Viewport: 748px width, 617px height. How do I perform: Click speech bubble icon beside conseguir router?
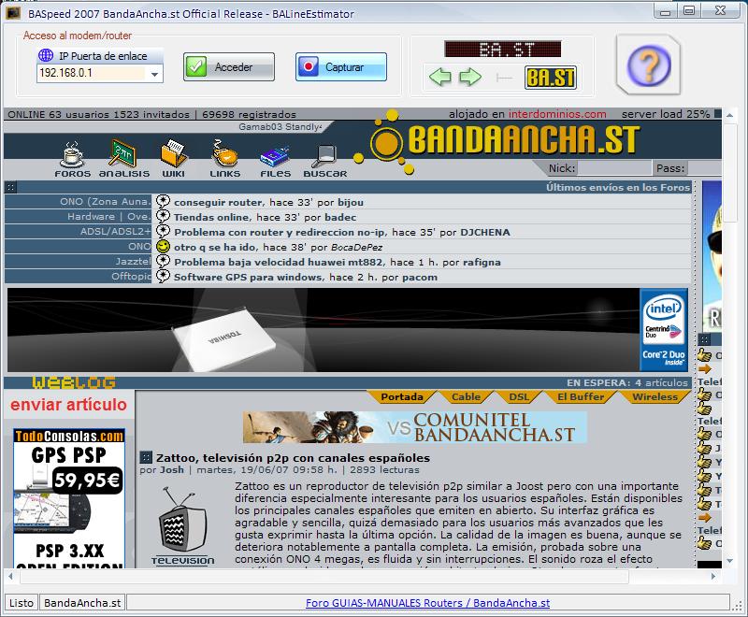[163, 202]
